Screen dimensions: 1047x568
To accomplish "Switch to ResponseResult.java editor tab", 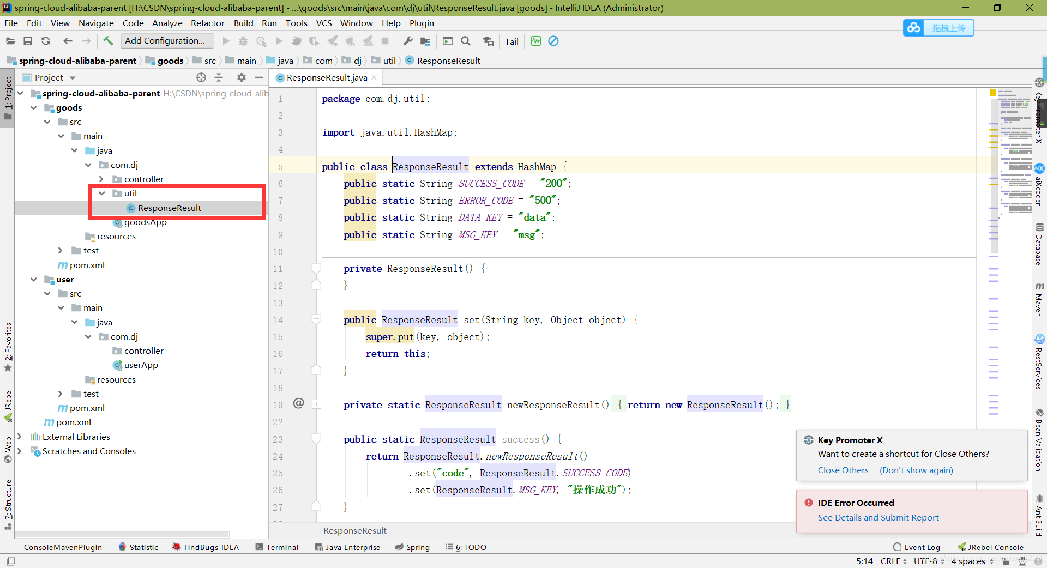I will tap(327, 77).
